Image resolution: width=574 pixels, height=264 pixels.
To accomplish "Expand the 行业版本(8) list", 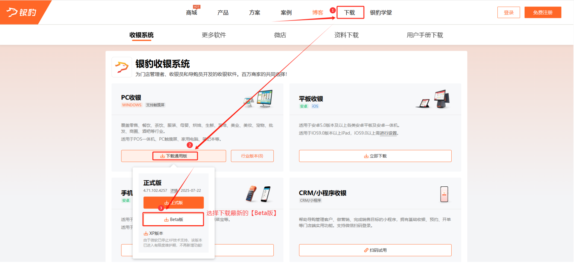I will [252, 156].
